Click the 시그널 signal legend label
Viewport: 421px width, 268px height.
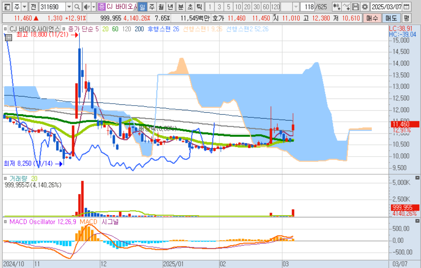(110, 222)
